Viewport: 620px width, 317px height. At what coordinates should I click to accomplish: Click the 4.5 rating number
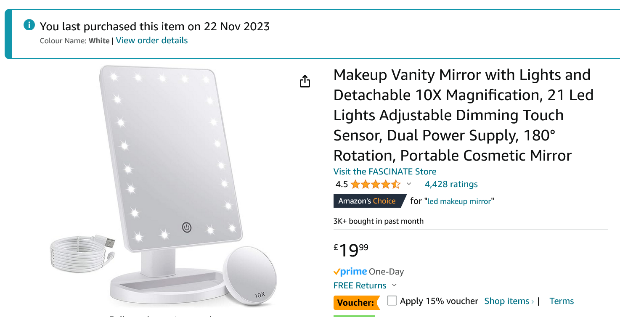pyautogui.click(x=342, y=184)
